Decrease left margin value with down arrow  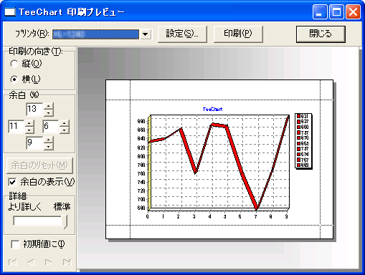(29, 130)
